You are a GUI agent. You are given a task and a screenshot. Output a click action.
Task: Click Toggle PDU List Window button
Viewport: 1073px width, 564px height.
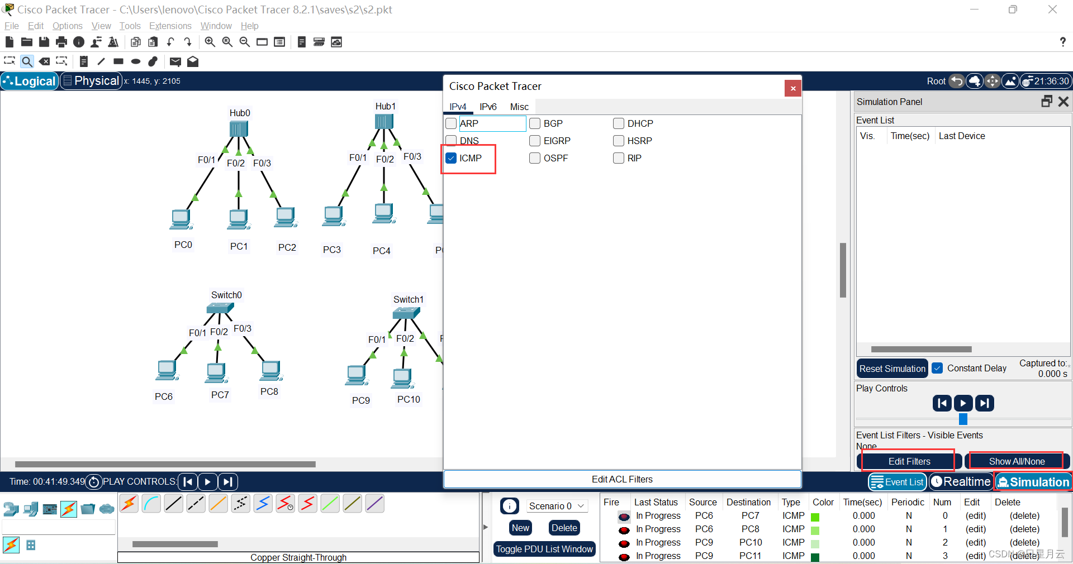tap(544, 549)
